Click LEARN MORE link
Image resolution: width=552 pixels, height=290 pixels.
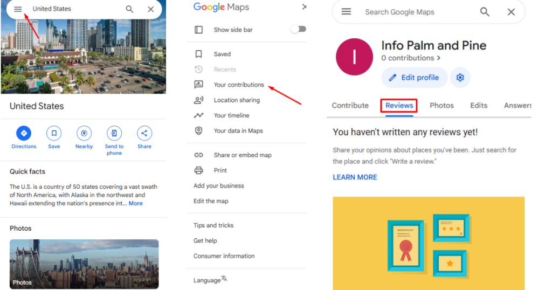pos(355,177)
